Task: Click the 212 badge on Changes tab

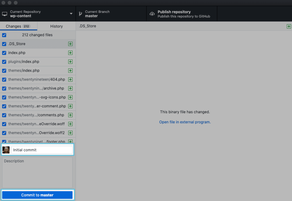Action: [x=26, y=26]
